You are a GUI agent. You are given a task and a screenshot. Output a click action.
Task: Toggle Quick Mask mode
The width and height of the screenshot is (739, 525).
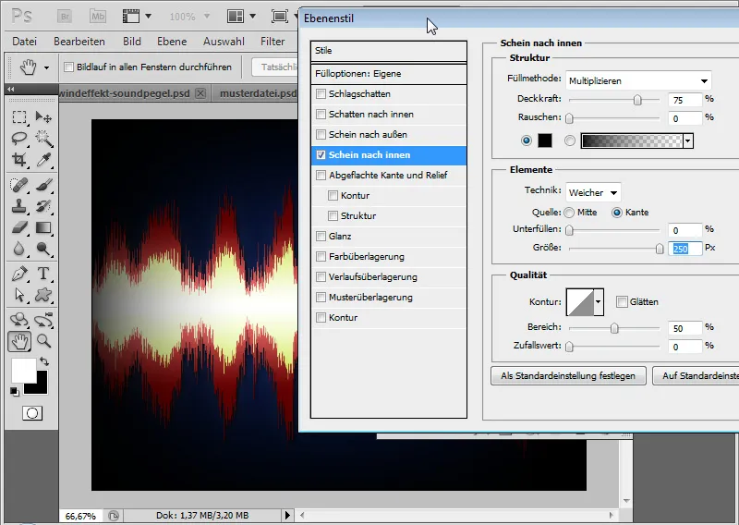point(32,414)
